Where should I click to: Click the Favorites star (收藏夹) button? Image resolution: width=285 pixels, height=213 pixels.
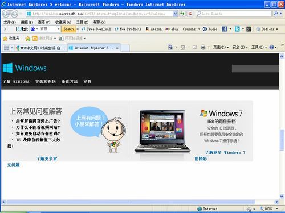pos(11,39)
